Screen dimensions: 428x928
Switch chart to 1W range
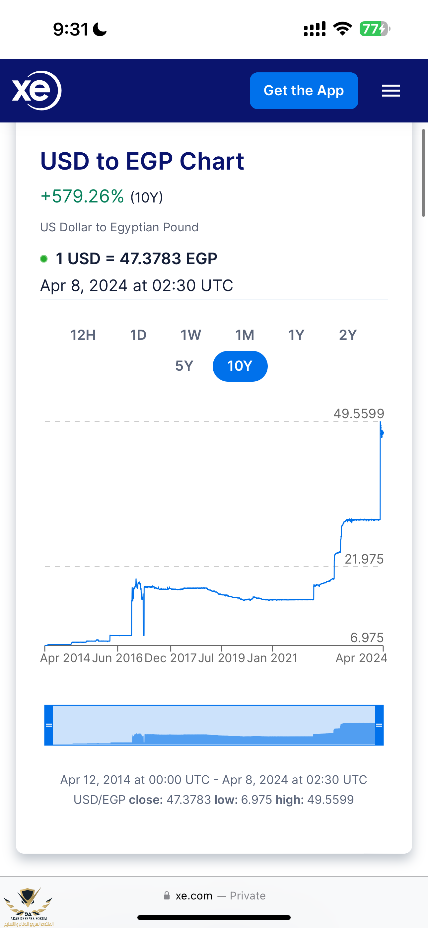[x=190, y=335]
